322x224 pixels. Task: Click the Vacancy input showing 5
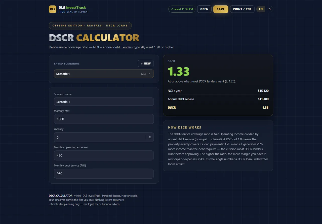[104, 137]
